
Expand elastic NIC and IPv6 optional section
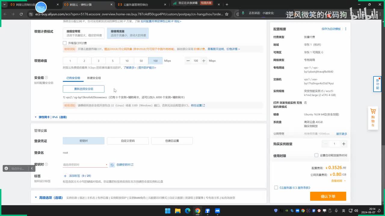point(51,117)
